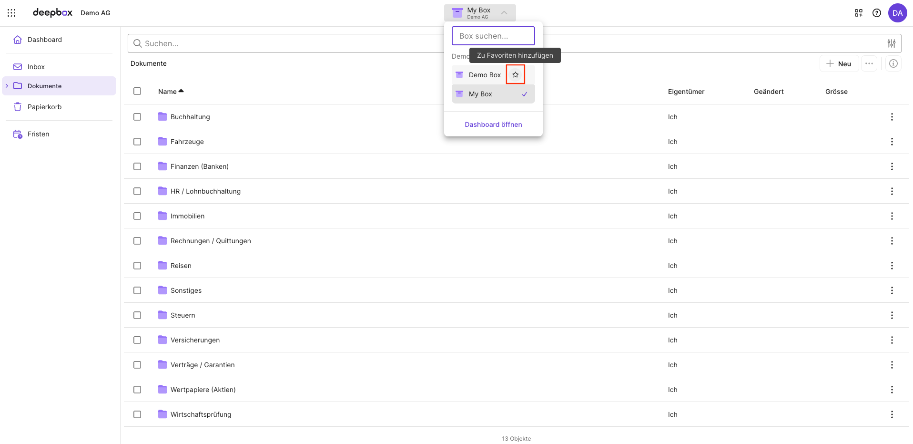
Task: Open the three-dot menu for Buchhaltung row
Action: click(892, 117)
